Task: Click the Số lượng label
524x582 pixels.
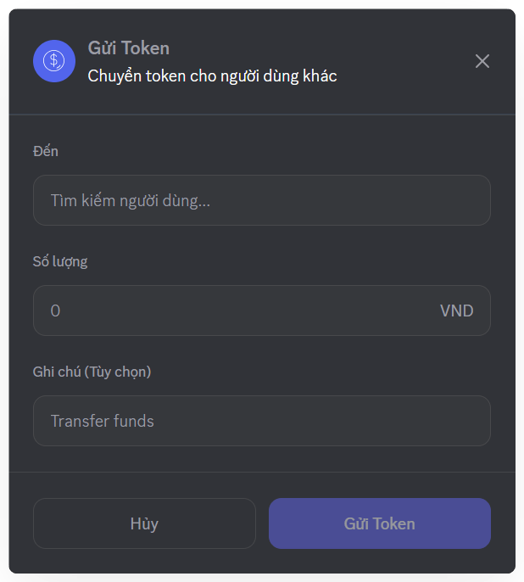Action: (60, 261)
